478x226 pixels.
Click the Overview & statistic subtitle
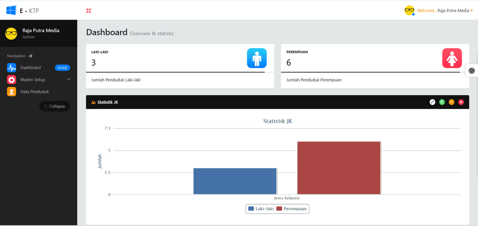coord(152,34)
